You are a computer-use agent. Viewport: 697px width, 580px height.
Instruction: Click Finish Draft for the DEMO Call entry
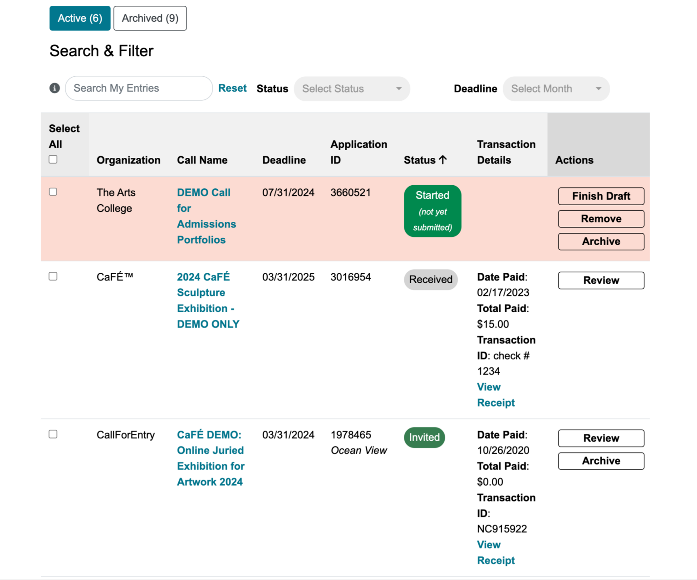601,196
